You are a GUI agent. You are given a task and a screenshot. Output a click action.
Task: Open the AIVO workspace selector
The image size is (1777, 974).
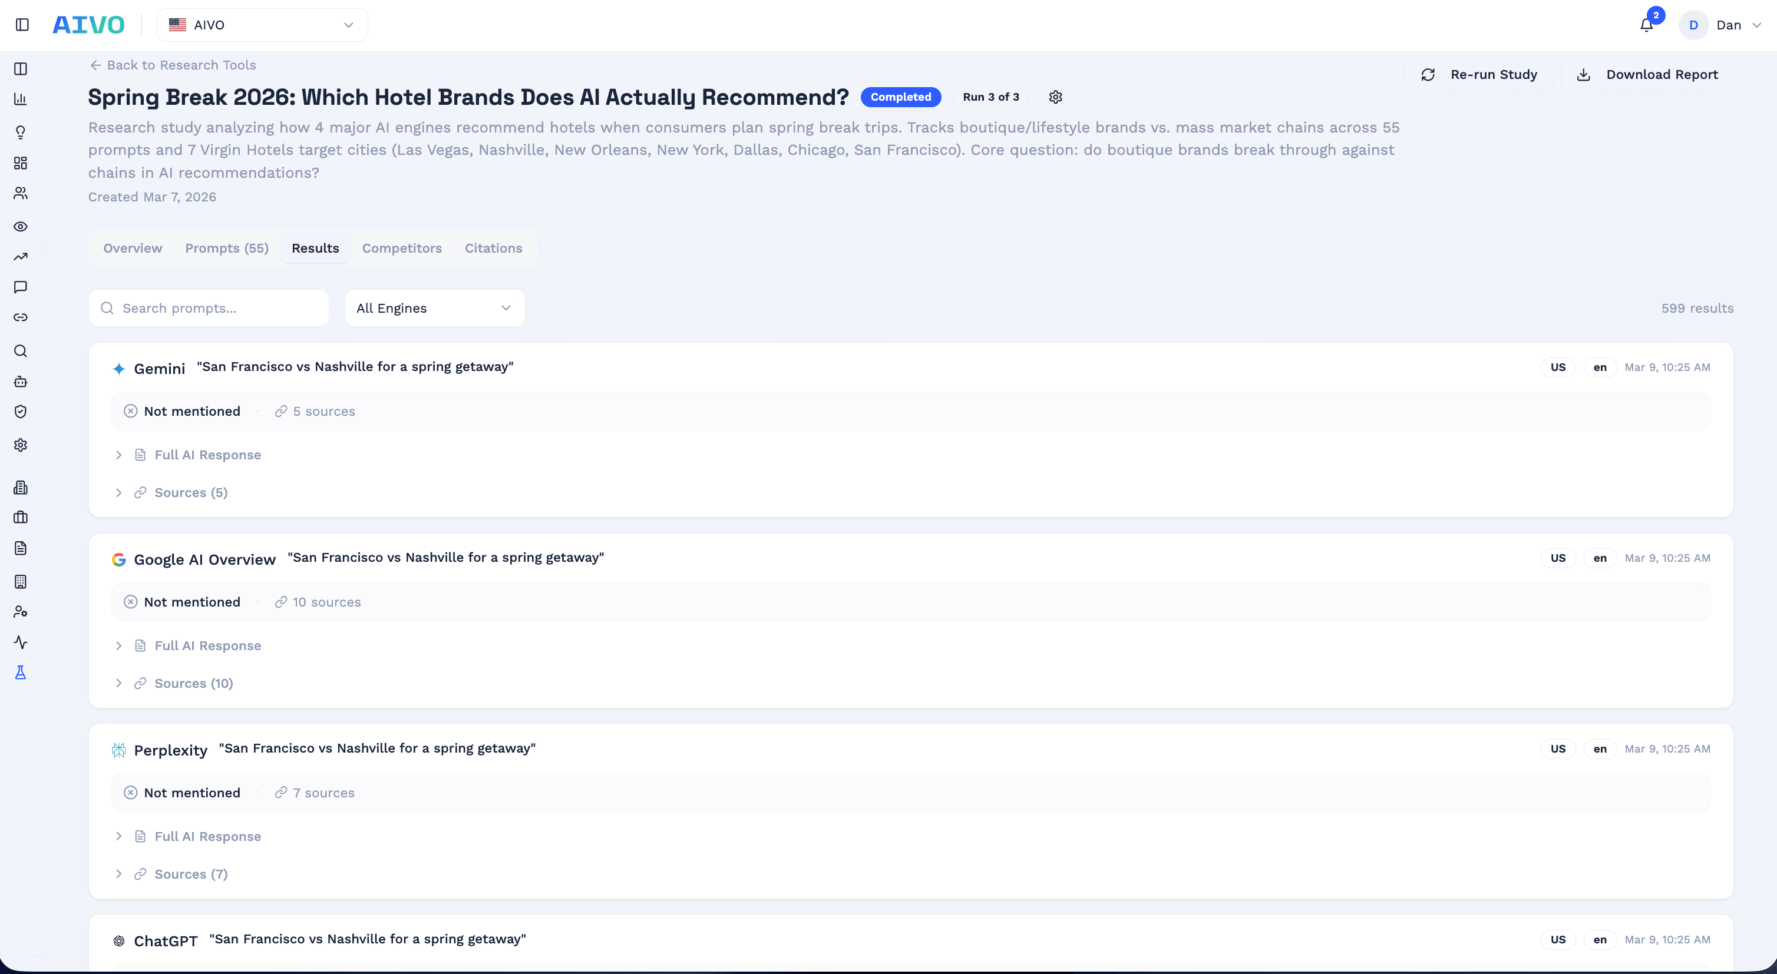262,25
